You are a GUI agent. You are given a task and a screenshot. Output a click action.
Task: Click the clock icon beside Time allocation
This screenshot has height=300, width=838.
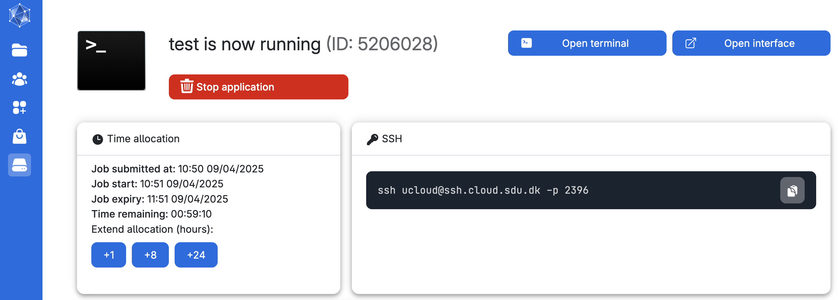[x=98, y=139]
